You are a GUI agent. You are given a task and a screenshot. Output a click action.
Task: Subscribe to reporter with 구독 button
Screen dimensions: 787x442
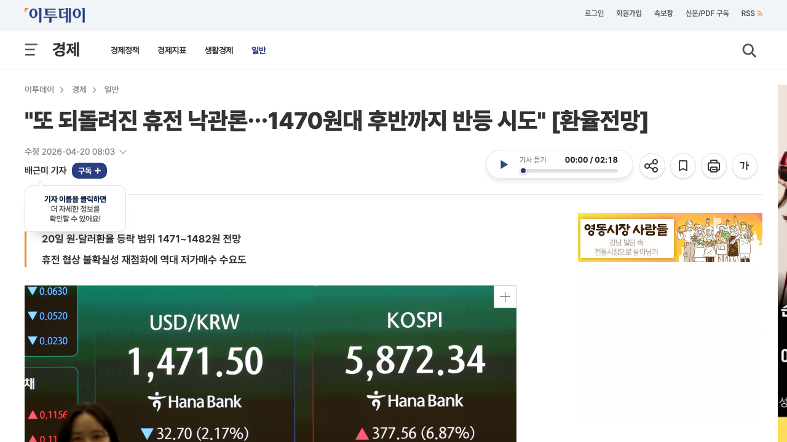coord(89,171)
